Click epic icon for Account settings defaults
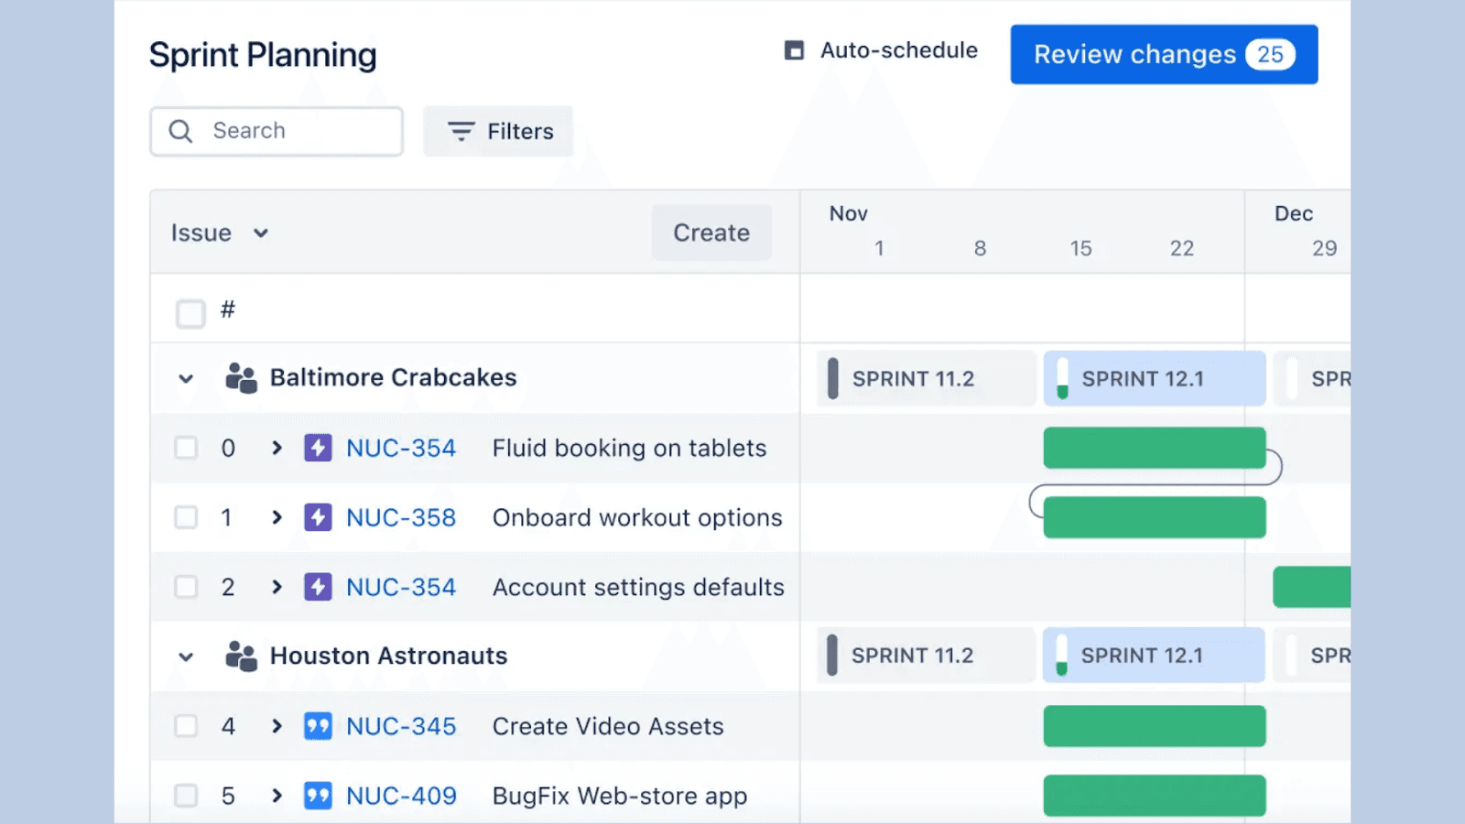The width and height of the screenshot is (1465, 824). pyautogui.click(x=318, y=587)
